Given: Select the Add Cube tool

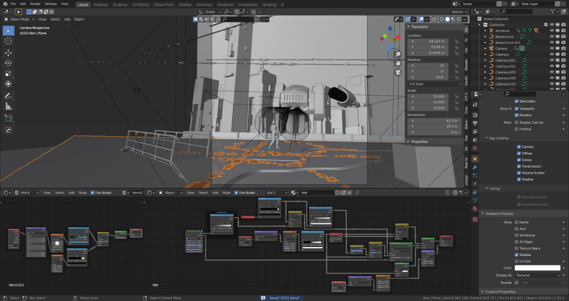Looking at the screenshot, I should pyautogui.click(x=8, y=118).
